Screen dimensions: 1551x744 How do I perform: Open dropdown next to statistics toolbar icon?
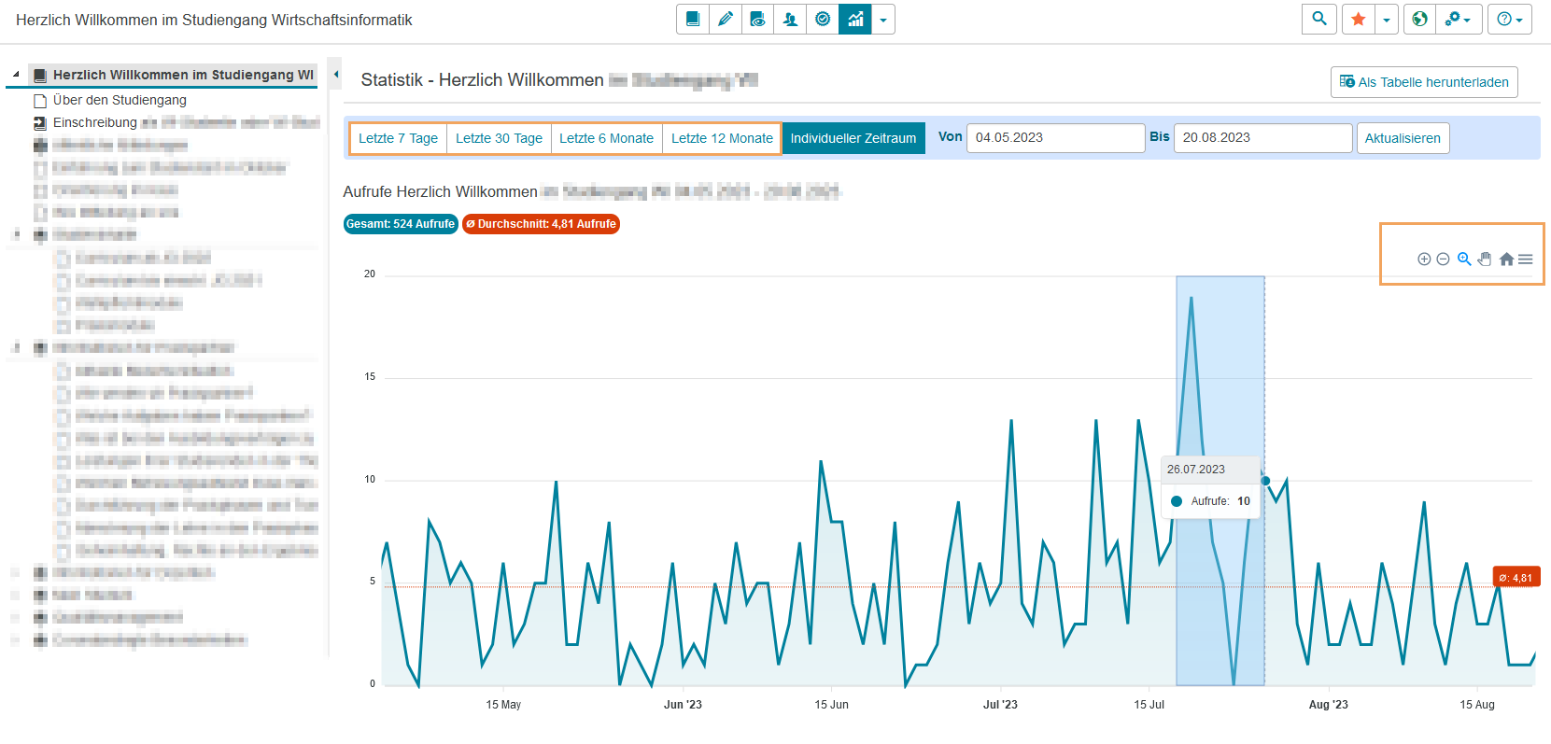tap(883, 20)
